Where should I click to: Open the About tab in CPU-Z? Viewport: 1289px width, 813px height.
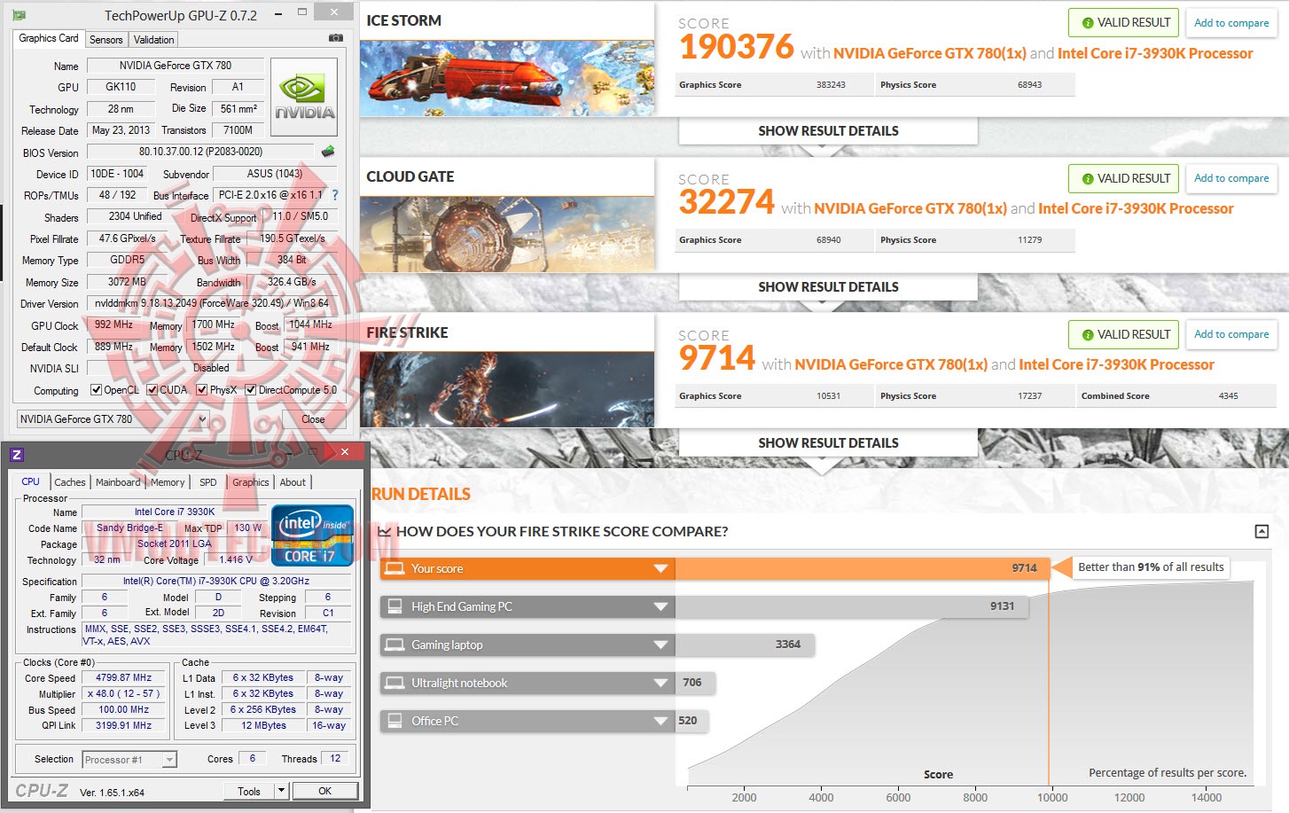pyautogui.click(x=293, y=482)
